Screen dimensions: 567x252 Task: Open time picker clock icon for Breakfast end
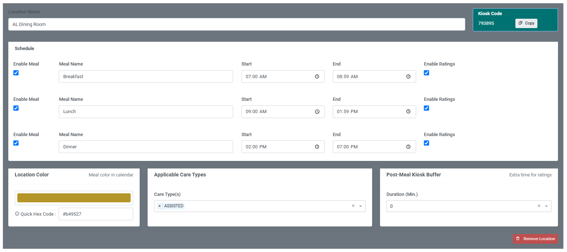pyautogui.click(x=408, y=77)
